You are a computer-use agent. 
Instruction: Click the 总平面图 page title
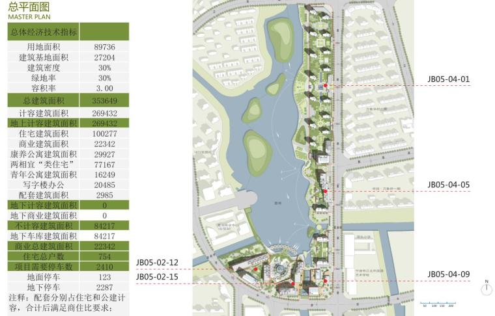[x=27, y=7]
